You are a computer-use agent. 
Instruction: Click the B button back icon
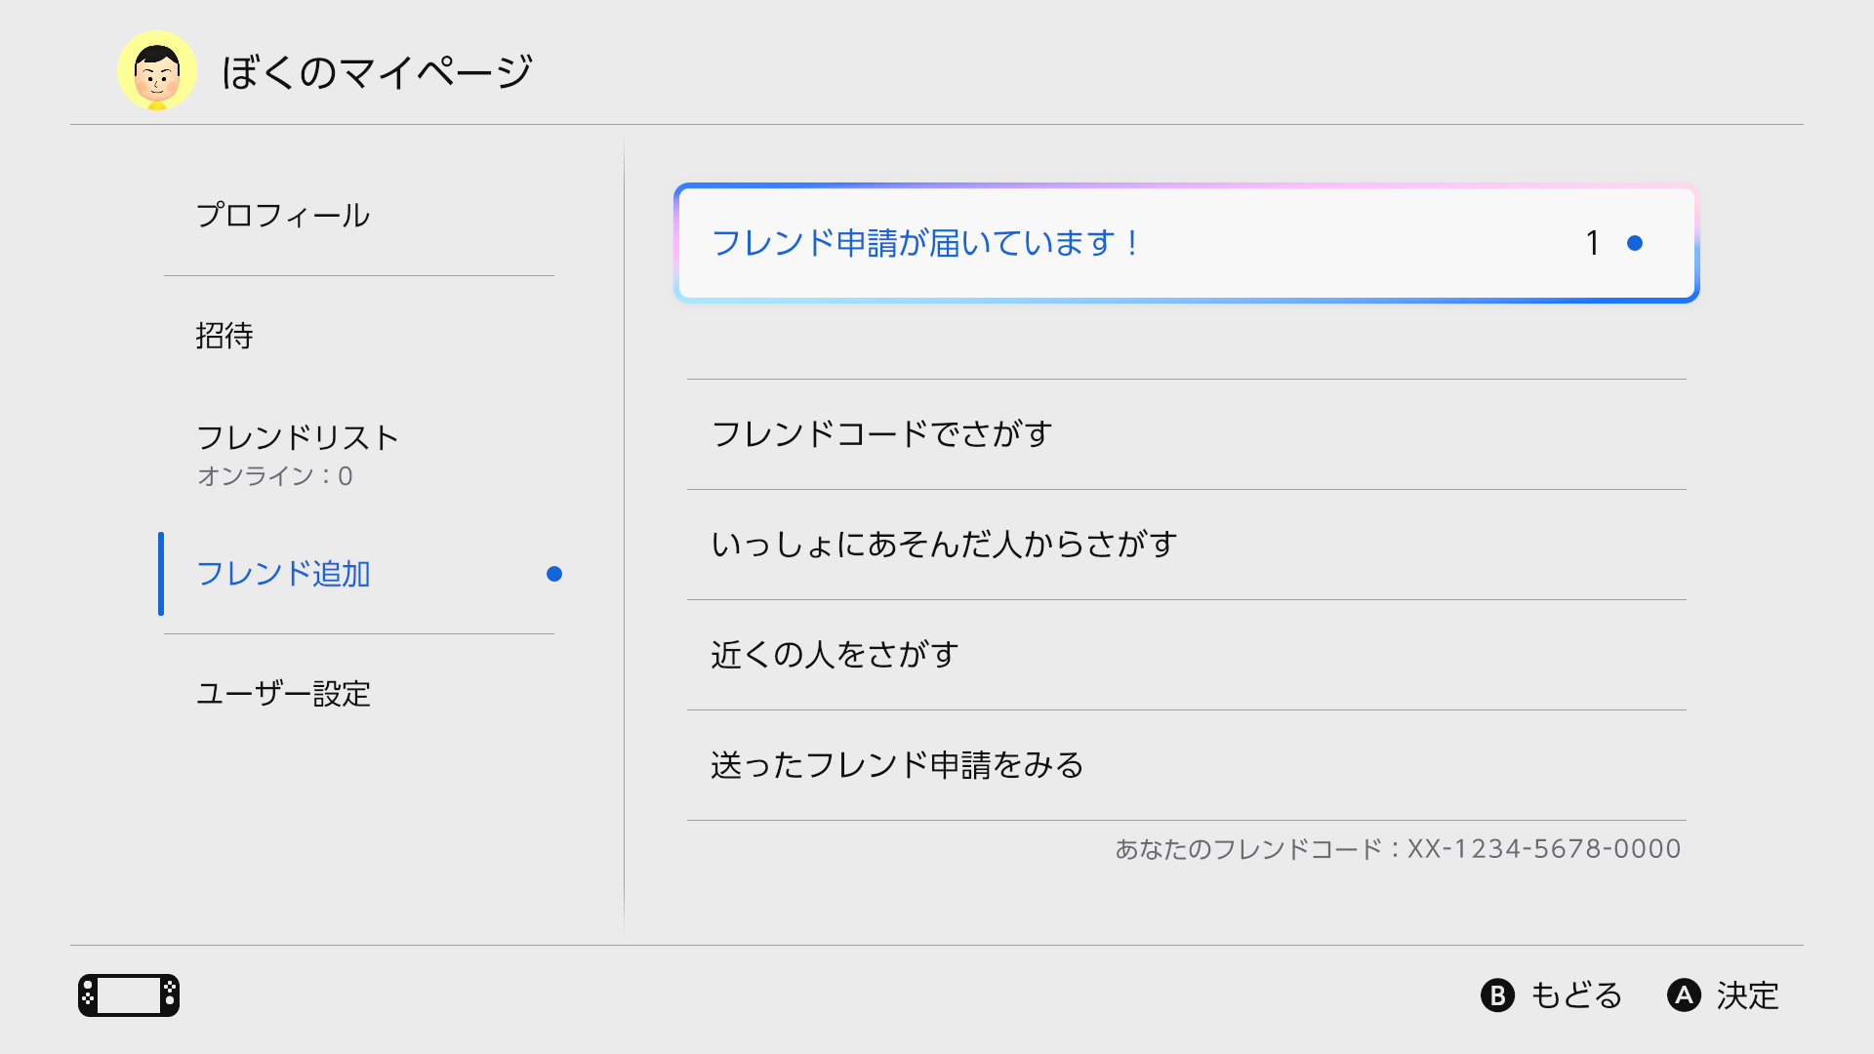click(1497, 995)
